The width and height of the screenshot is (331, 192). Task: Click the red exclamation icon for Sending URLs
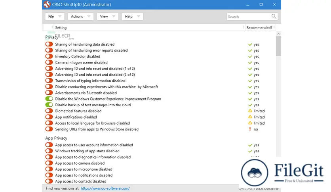(250, 129)
